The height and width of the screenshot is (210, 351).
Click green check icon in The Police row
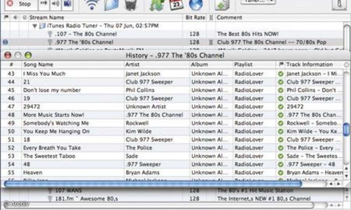click(x=281, y=148)
